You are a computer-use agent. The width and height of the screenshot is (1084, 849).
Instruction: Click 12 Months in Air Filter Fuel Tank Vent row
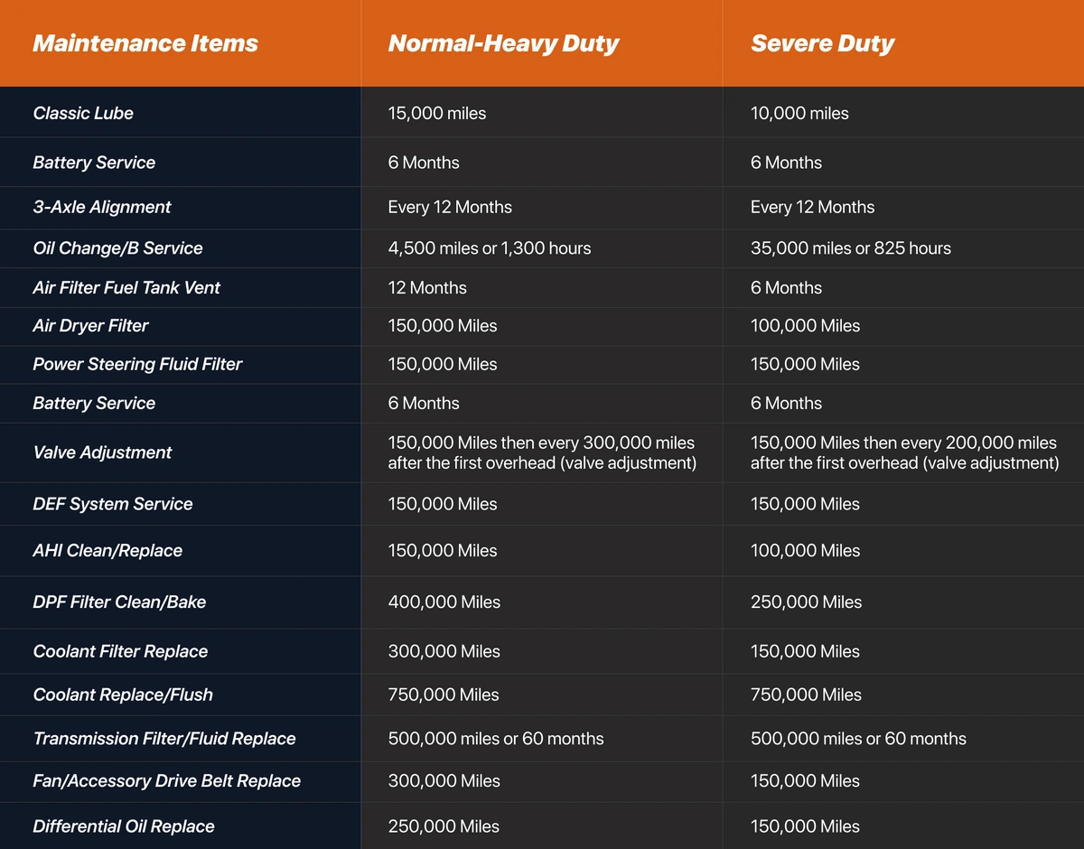point(427,287)
